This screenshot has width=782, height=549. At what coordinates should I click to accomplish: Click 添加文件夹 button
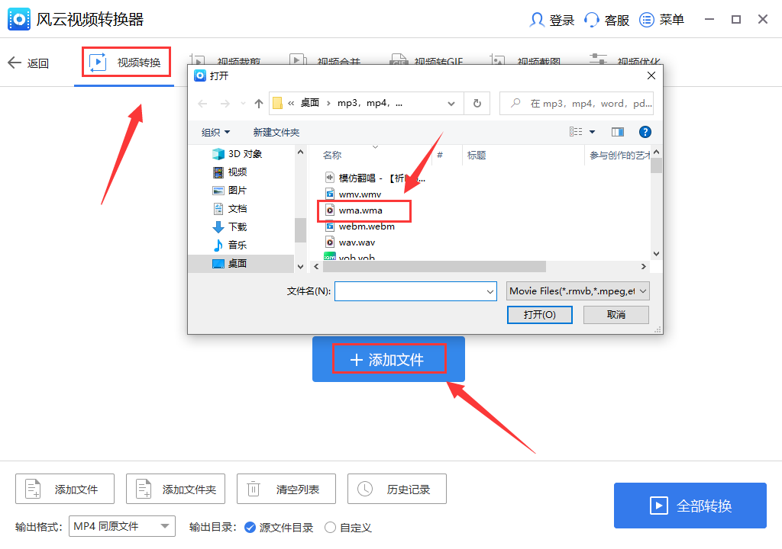click(176, 489)
